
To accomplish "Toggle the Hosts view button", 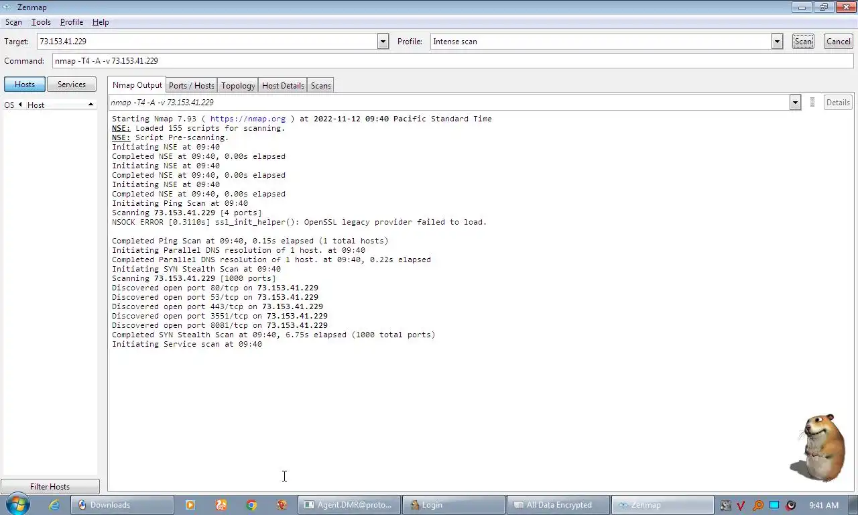I will click(25, 84).
